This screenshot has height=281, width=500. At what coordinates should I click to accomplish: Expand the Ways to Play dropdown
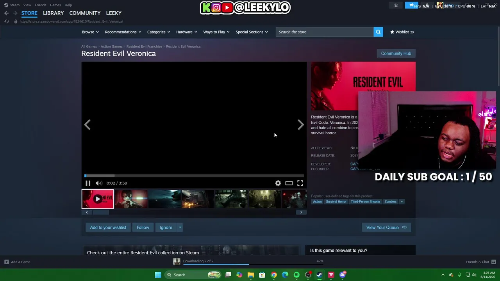point(216,32)
